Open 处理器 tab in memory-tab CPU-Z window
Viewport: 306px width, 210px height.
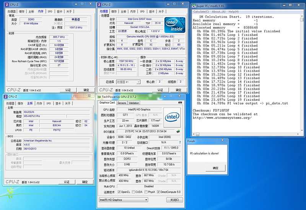pyautogui.click(x=11, y=11)
